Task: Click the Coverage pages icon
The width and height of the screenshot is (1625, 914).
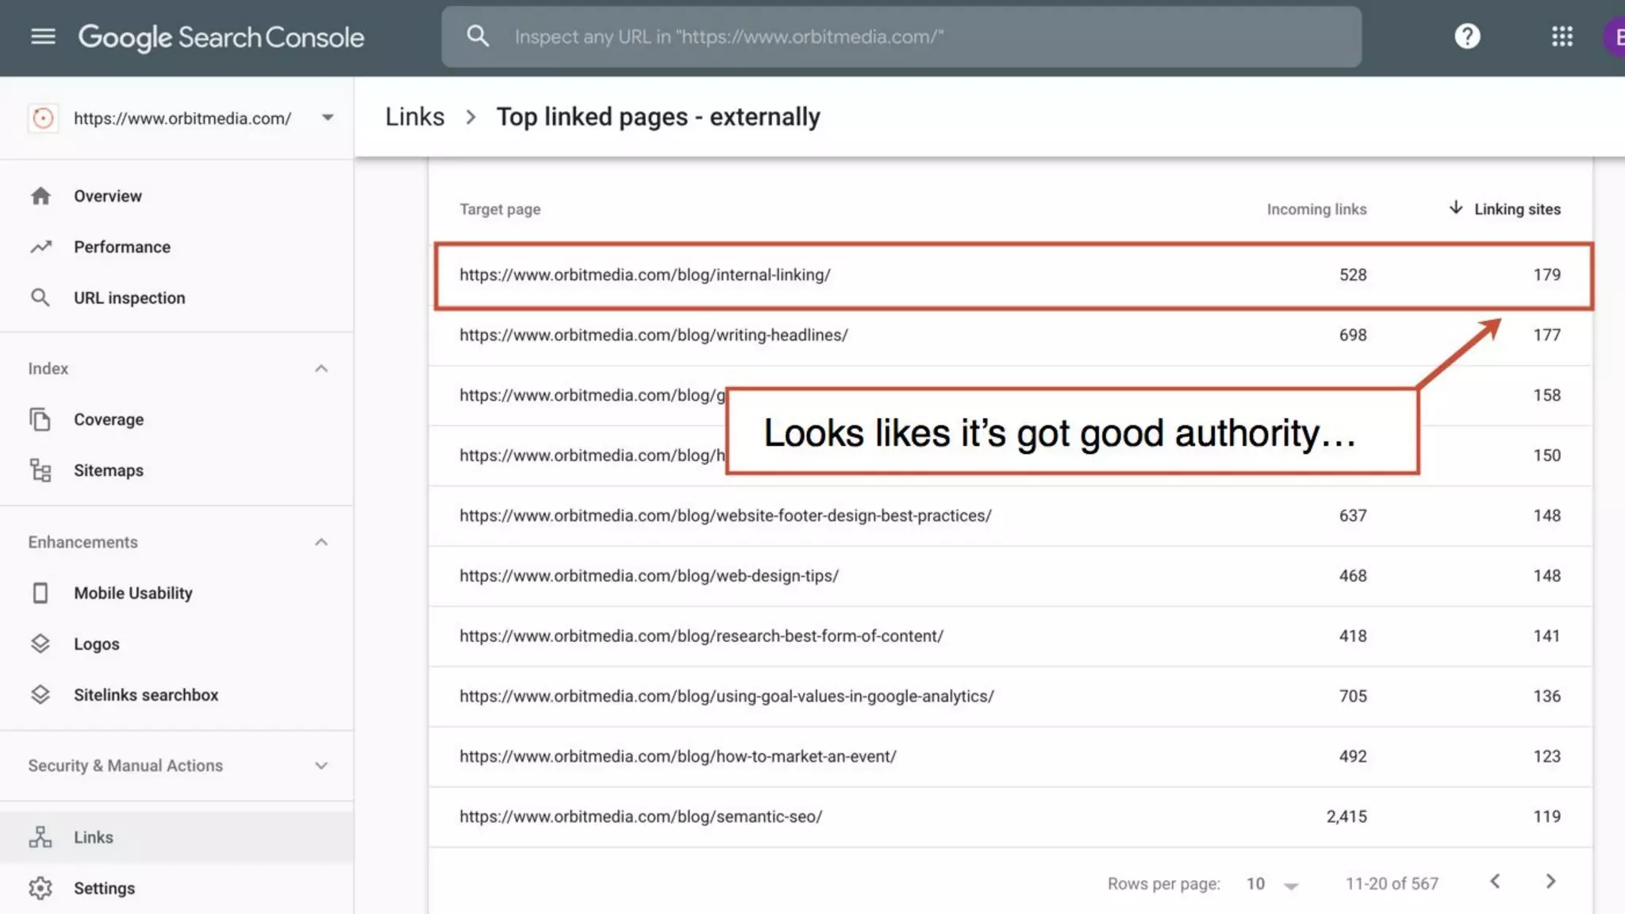Action: 40,420
